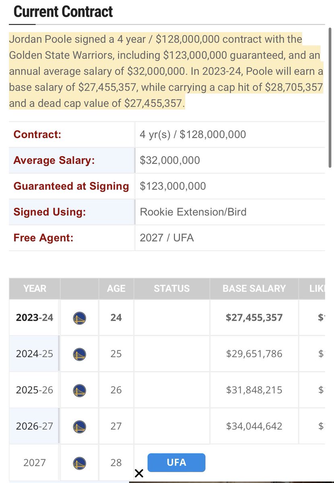Click the $34,044,642 base salary value
Screen dimensions: 334x483
pos(254,426)
